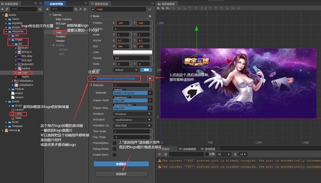Image resolution: width=321 pixels, height=183 pixels.
Task: Click the clear console icon
Action: point(160,154)
